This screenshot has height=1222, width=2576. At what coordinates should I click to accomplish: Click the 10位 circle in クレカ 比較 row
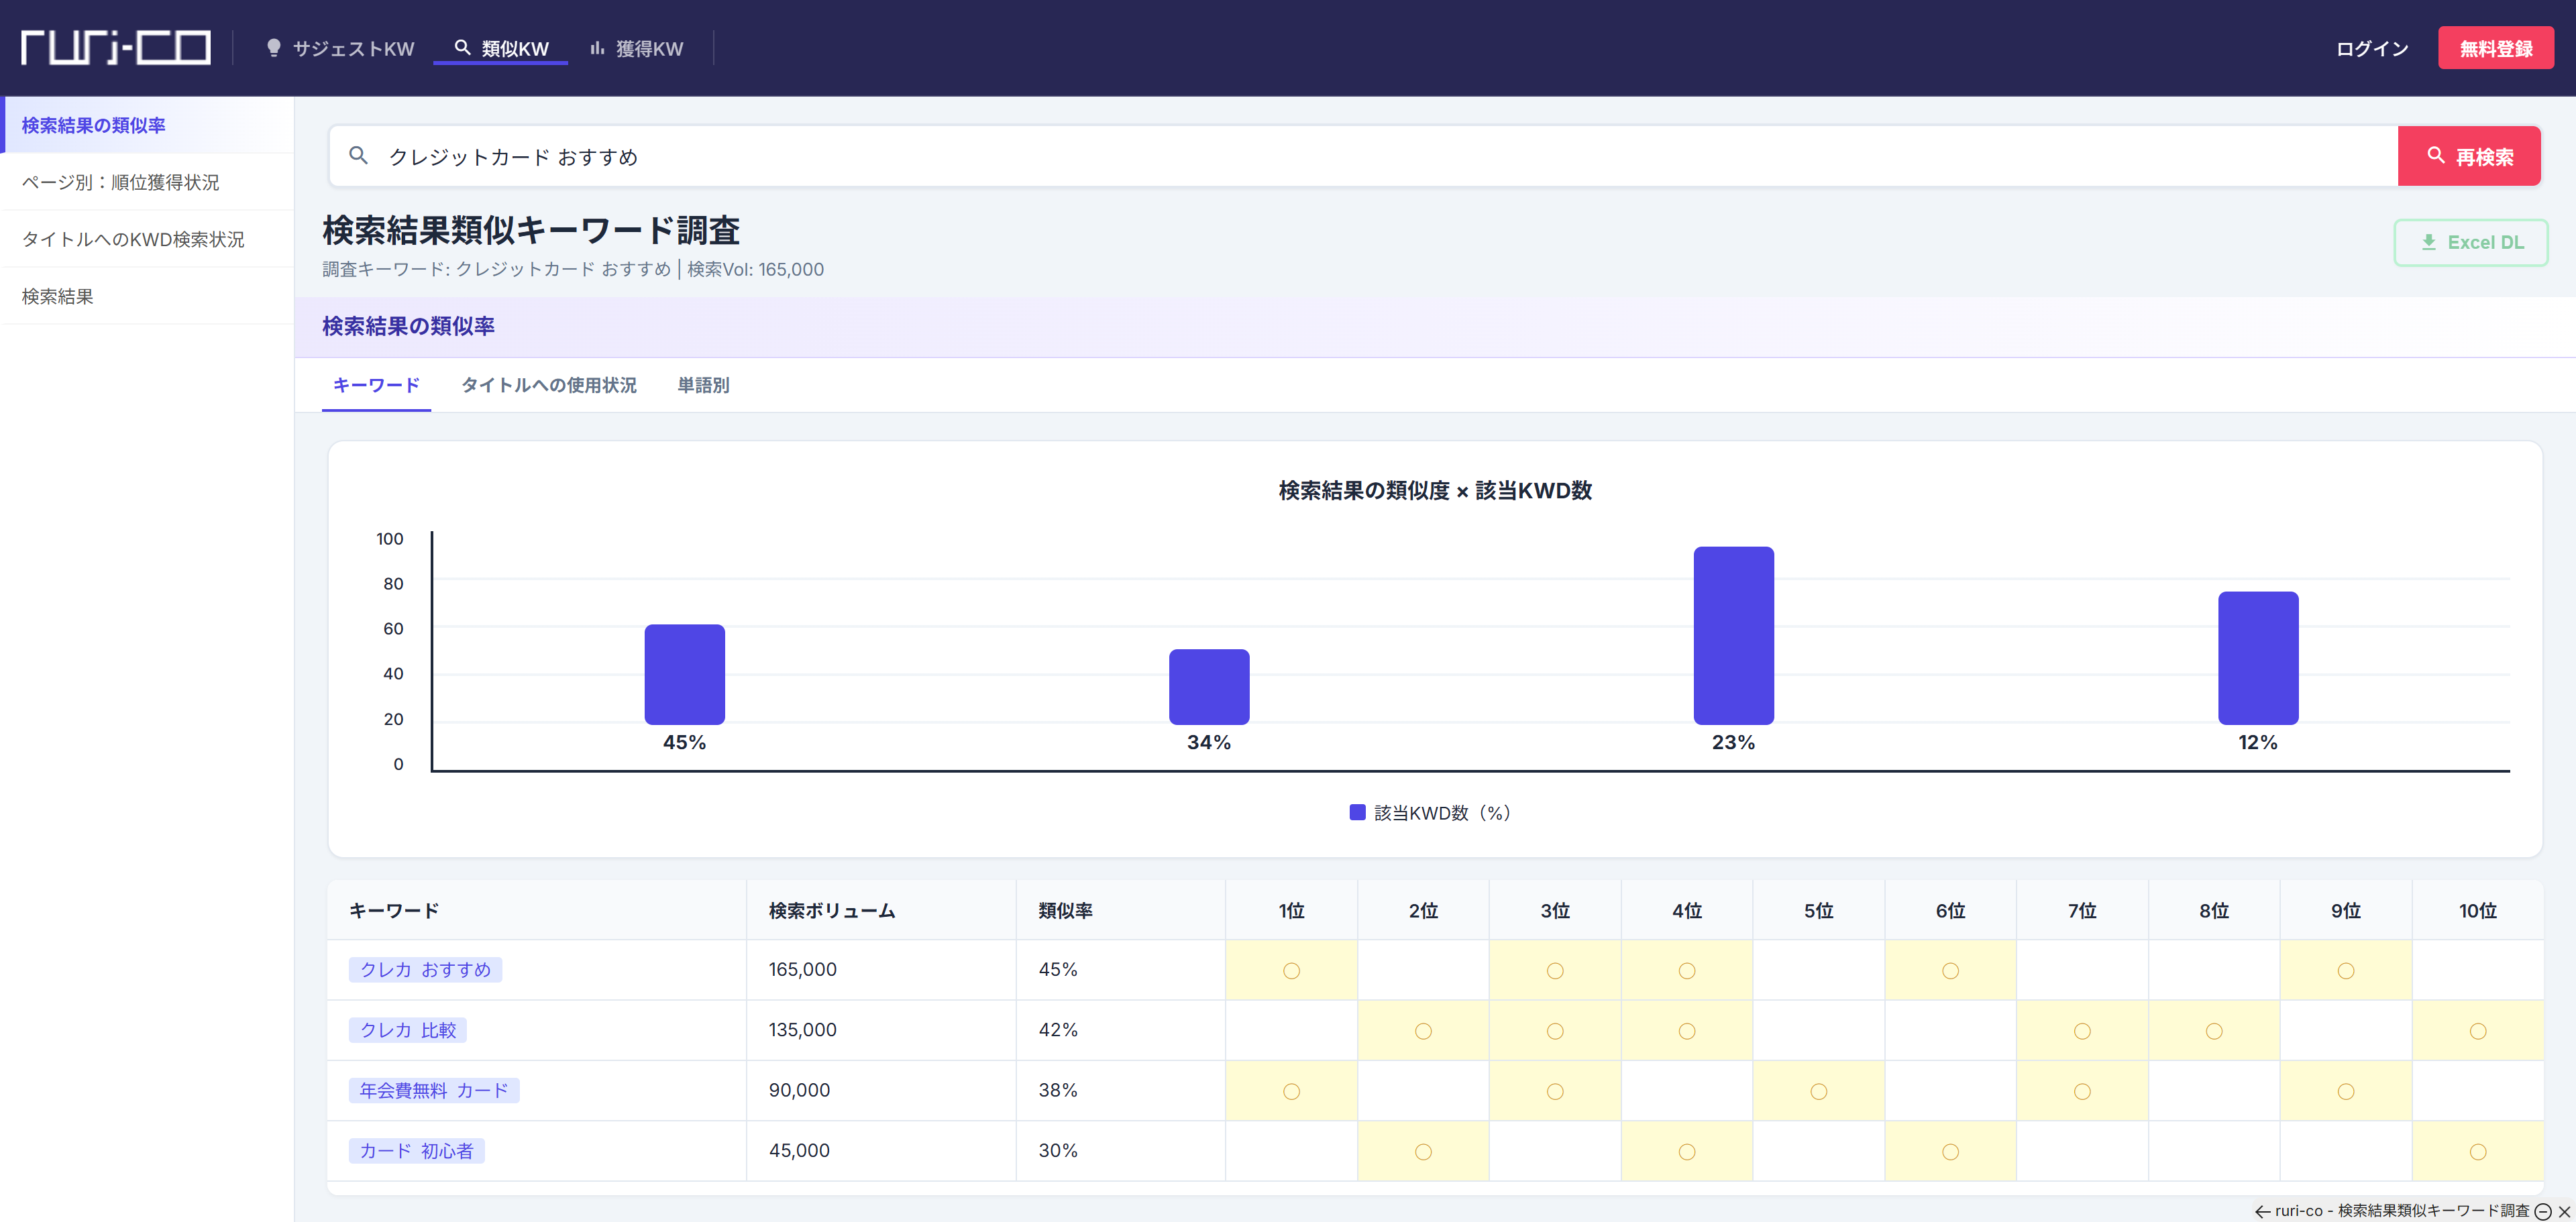pos(2477,1031)
